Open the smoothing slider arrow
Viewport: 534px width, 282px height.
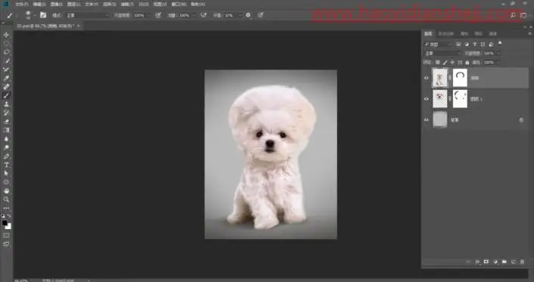tap(239, 15)
